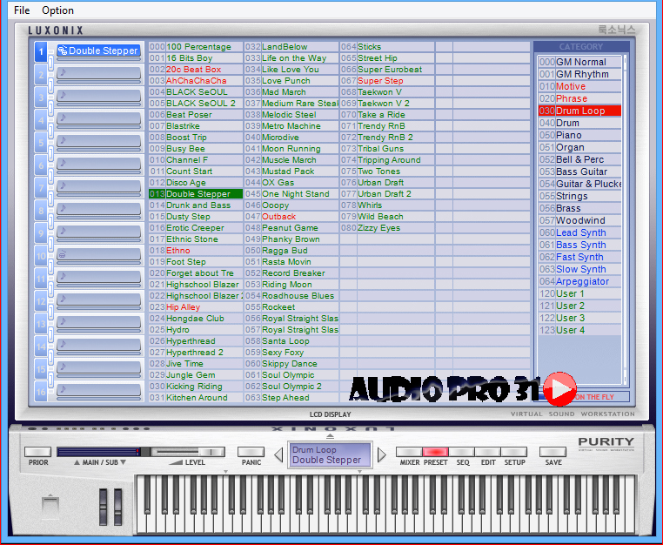This screenshot has height=545, width=663.
Task: Toggle the SEQ page button
Action: [461, 452]
